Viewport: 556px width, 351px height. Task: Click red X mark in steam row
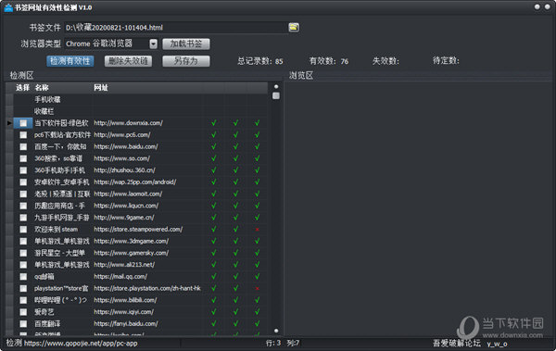coord(257,230)
